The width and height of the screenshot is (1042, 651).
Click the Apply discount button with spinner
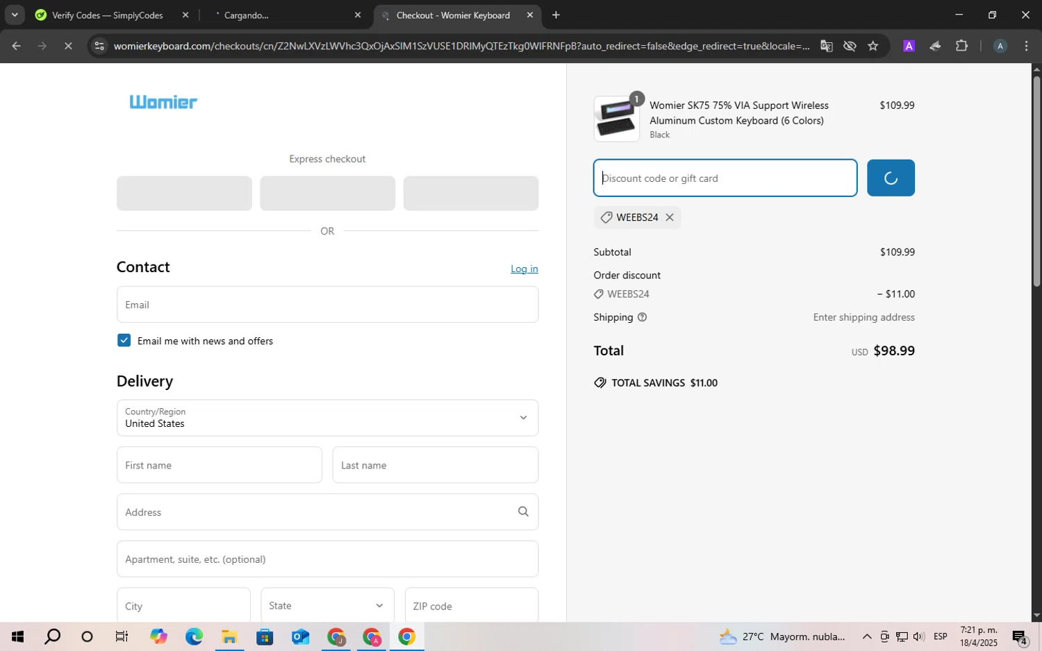coord(891,178)
